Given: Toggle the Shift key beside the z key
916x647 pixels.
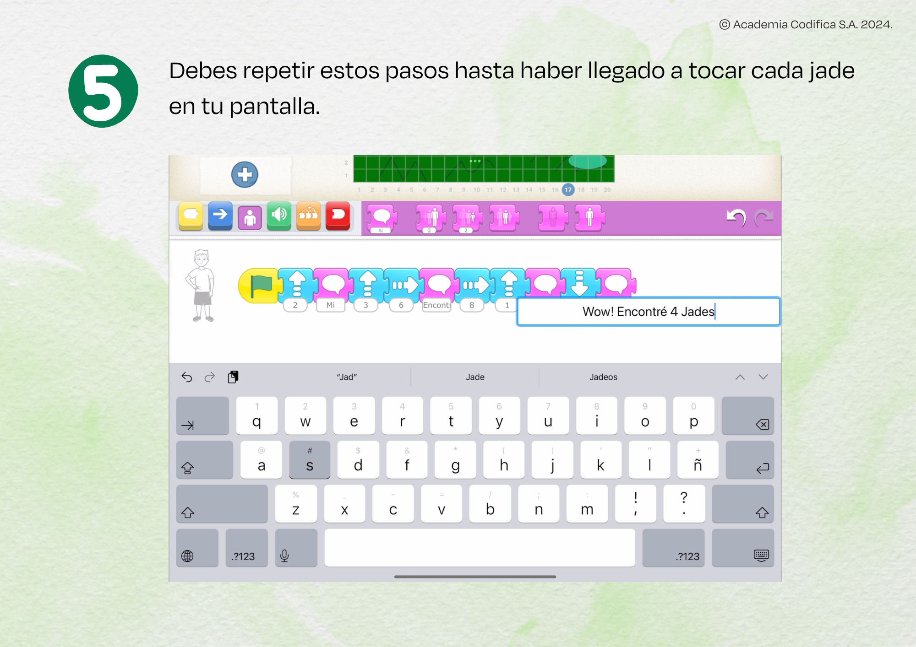Looking at the screenshot, I should (x=222, y=504).
